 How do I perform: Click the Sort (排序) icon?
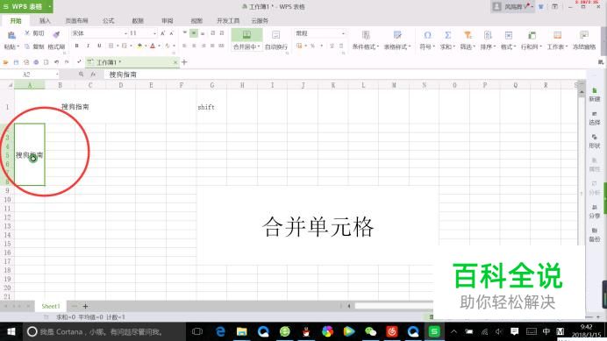click(x=488, y=35)
